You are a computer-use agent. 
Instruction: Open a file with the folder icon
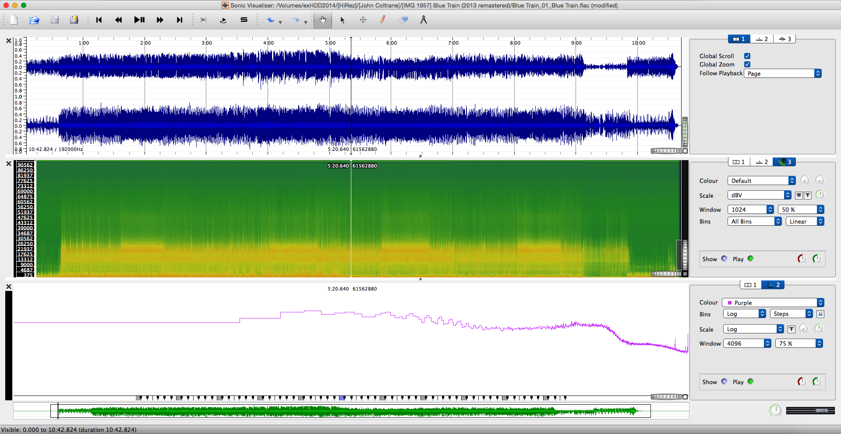(x=35, y=20)
